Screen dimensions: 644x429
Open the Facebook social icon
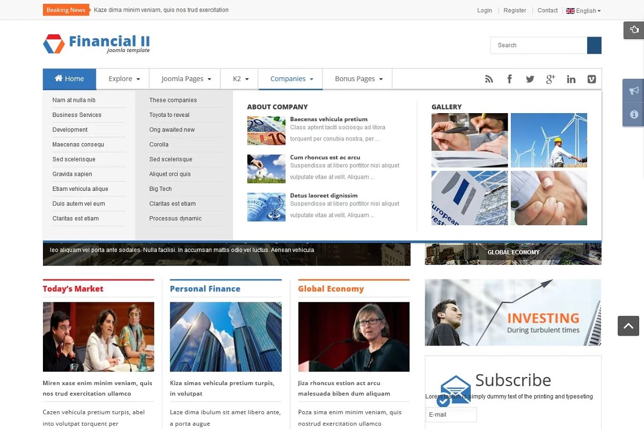509,79
